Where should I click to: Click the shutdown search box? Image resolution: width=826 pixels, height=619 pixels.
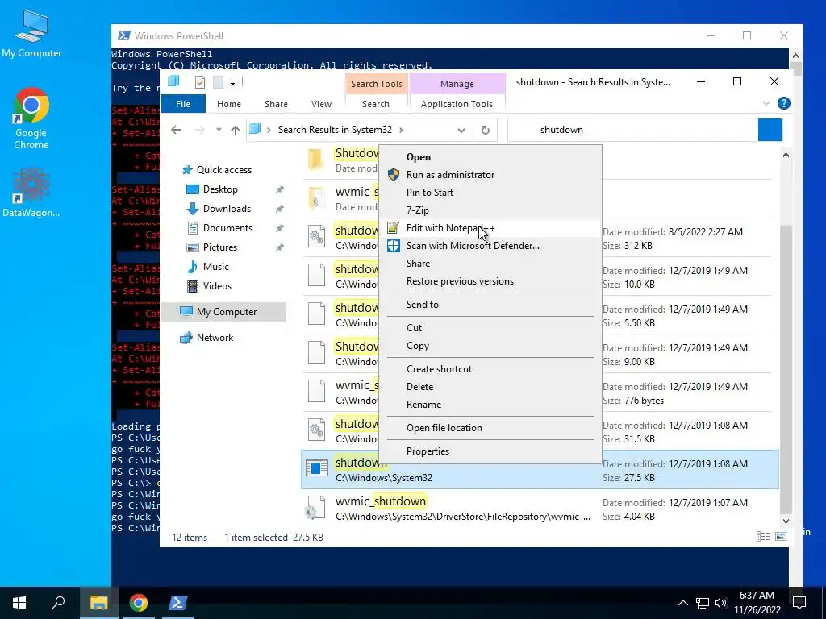[632, 130]
